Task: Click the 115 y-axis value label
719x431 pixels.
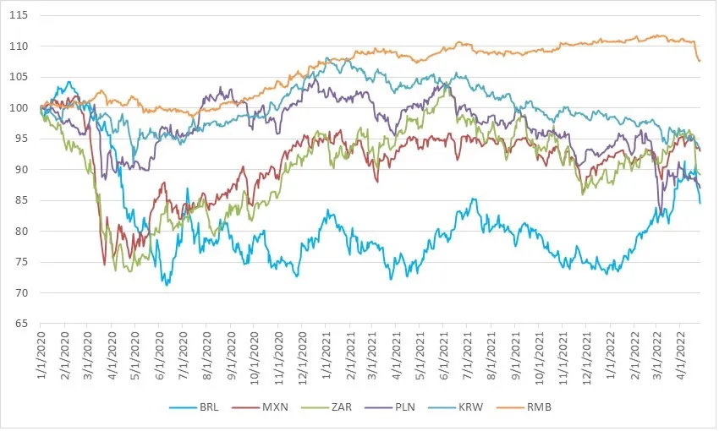Action: tap(19, 15)
